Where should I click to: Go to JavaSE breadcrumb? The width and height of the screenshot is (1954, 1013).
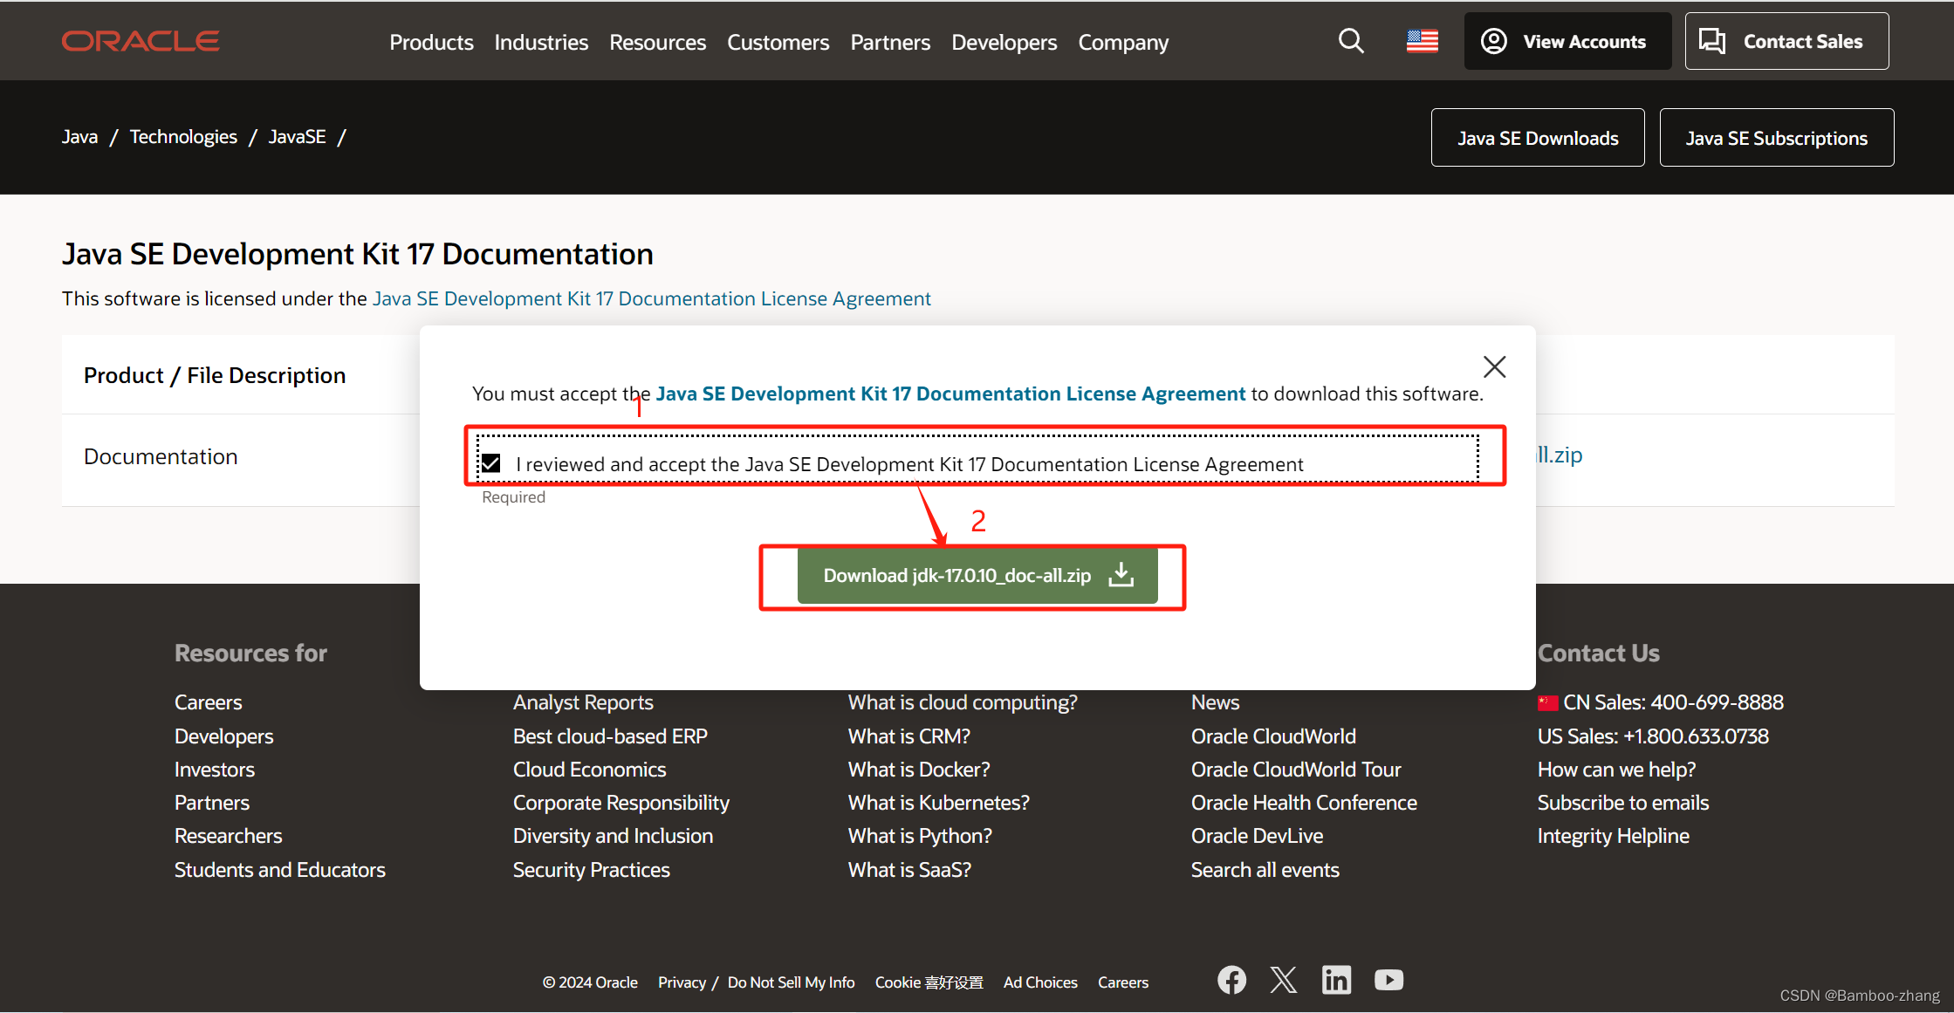(298, 137)
